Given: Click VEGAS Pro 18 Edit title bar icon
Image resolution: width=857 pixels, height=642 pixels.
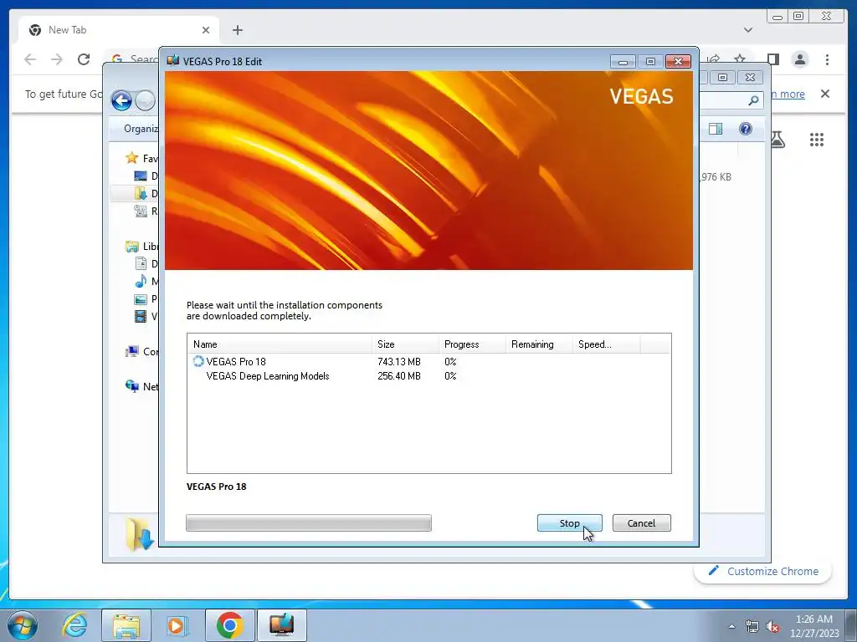Looking at the screenshot, I should [x=173, y=60].
